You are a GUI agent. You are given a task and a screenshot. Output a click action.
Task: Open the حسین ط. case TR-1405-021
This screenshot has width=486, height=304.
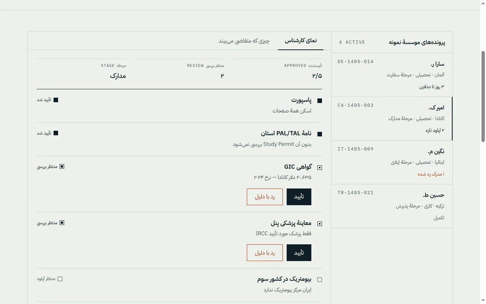(x=392, y=206)
